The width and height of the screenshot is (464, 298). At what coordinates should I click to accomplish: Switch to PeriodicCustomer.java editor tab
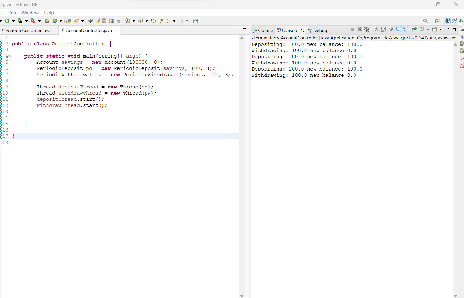[x=28, y=30]
